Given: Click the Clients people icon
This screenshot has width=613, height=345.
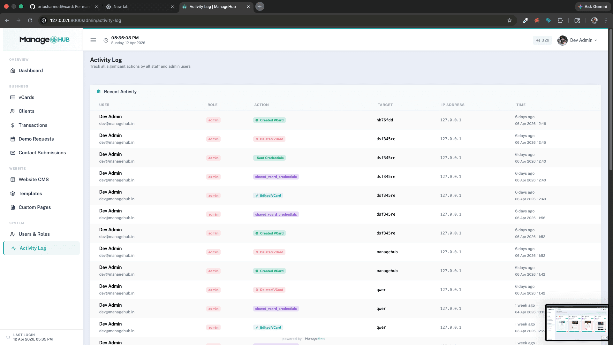Looking at the screenshot, I should [x=13, y=111].
